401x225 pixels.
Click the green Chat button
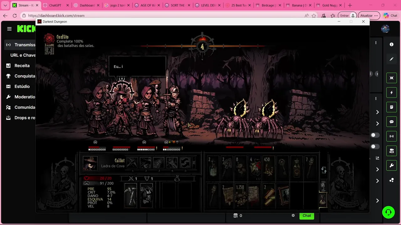pyautogui.click(x=307, y=216)
